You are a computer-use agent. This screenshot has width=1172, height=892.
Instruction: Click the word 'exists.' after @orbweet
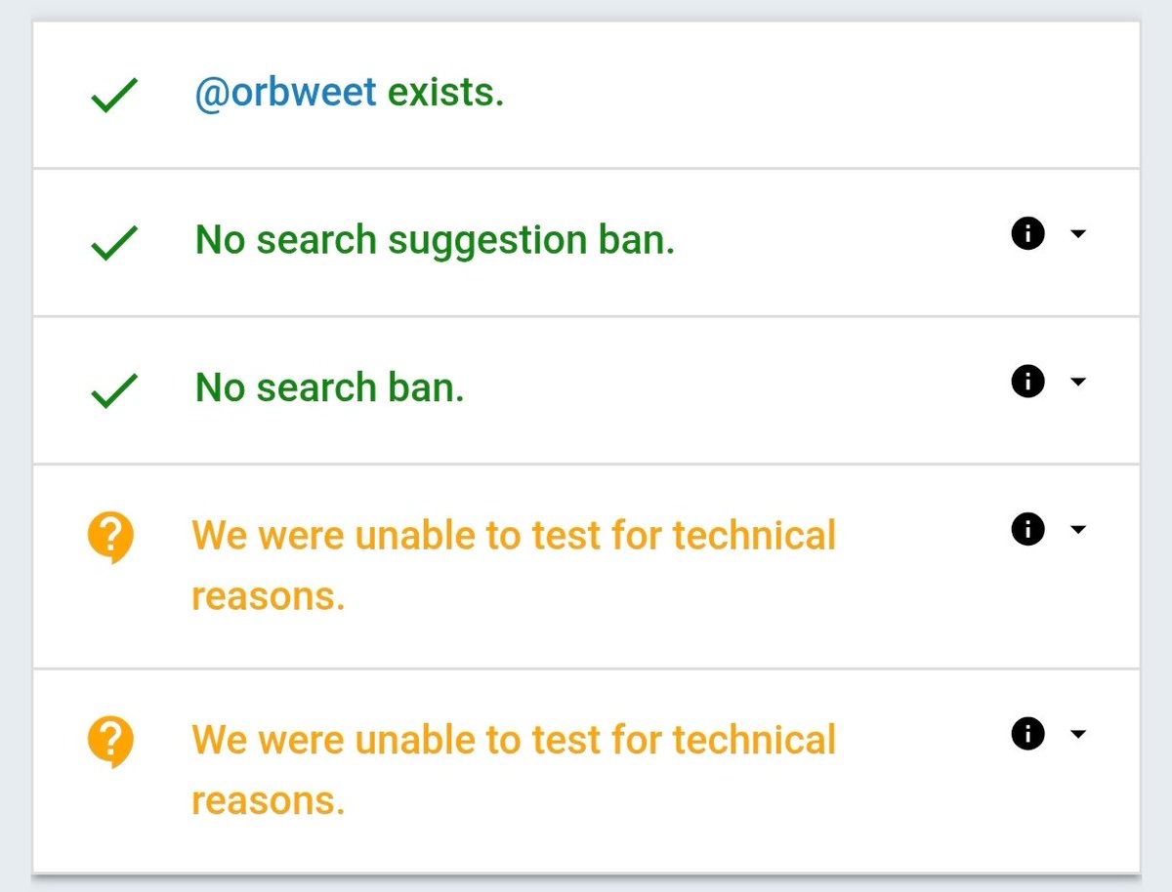[446, 93]
